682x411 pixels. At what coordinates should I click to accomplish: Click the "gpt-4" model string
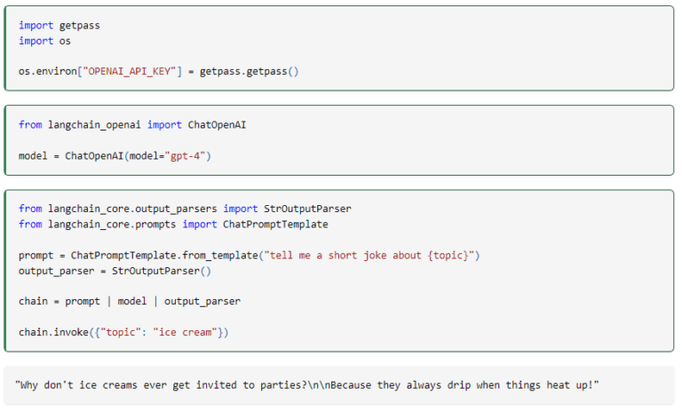point(188,156)
